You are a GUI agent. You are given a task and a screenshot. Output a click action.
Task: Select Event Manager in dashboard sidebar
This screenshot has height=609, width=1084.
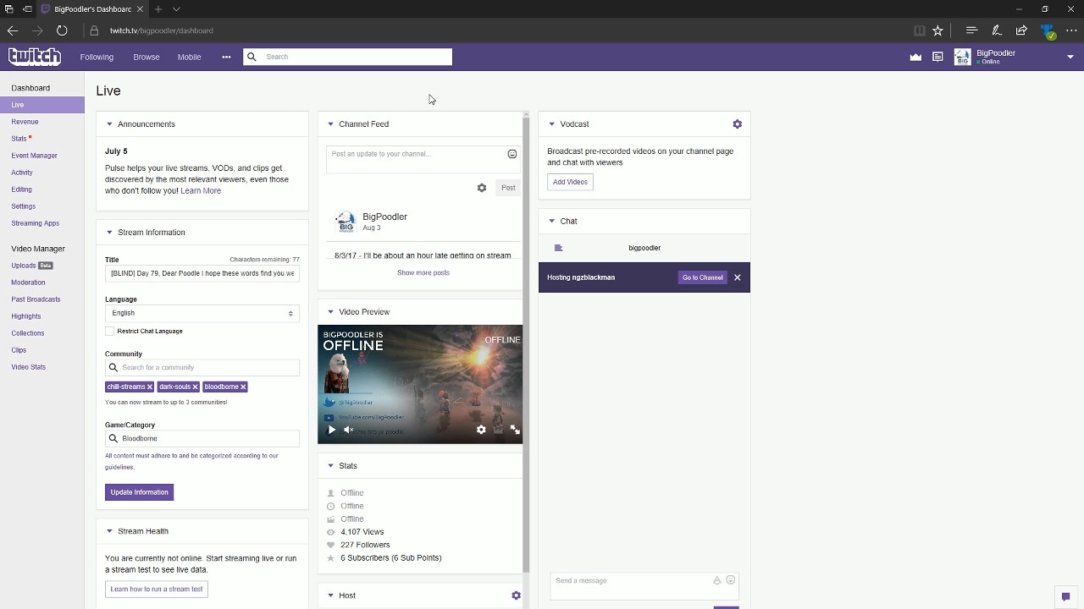click(34, 156)
